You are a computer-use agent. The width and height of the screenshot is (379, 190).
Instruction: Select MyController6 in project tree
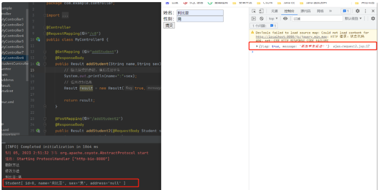13,47
